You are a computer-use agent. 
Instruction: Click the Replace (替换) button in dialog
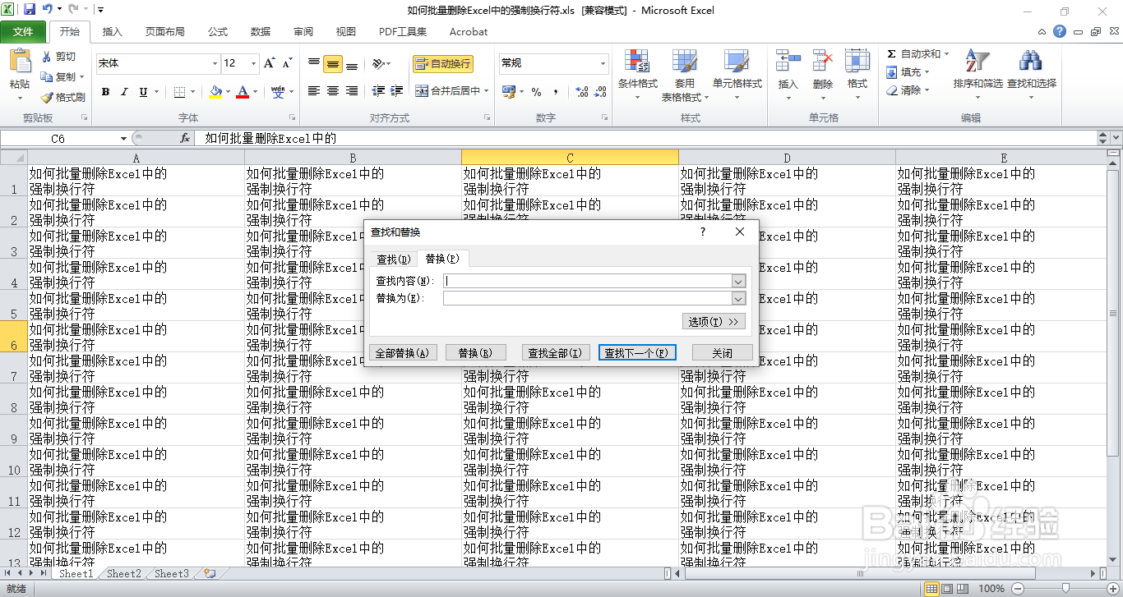pos(475,353)
